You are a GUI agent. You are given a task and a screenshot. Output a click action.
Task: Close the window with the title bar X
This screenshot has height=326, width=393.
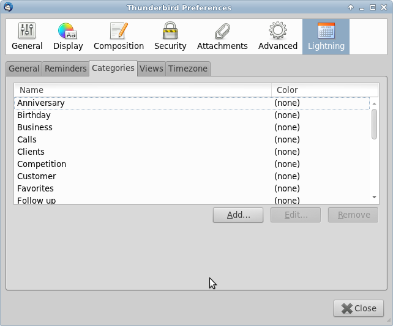click(x=384, y=7)
